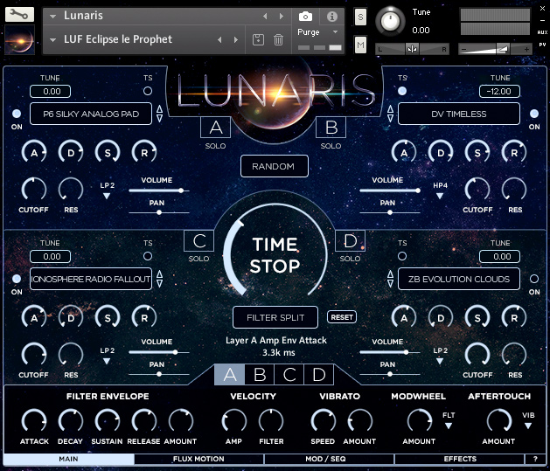Open Aftertouch VIB destination dropdown
This screenshot has height=471, width=550.
(x=528, y=426)
